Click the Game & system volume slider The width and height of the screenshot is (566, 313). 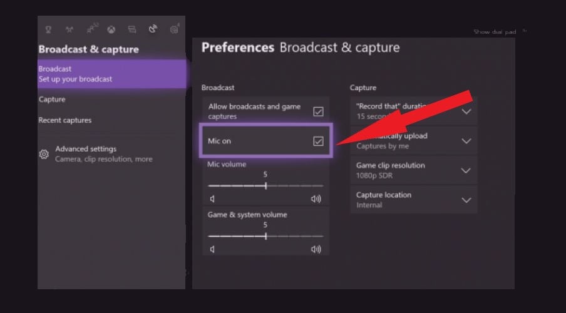click(265, 236)
